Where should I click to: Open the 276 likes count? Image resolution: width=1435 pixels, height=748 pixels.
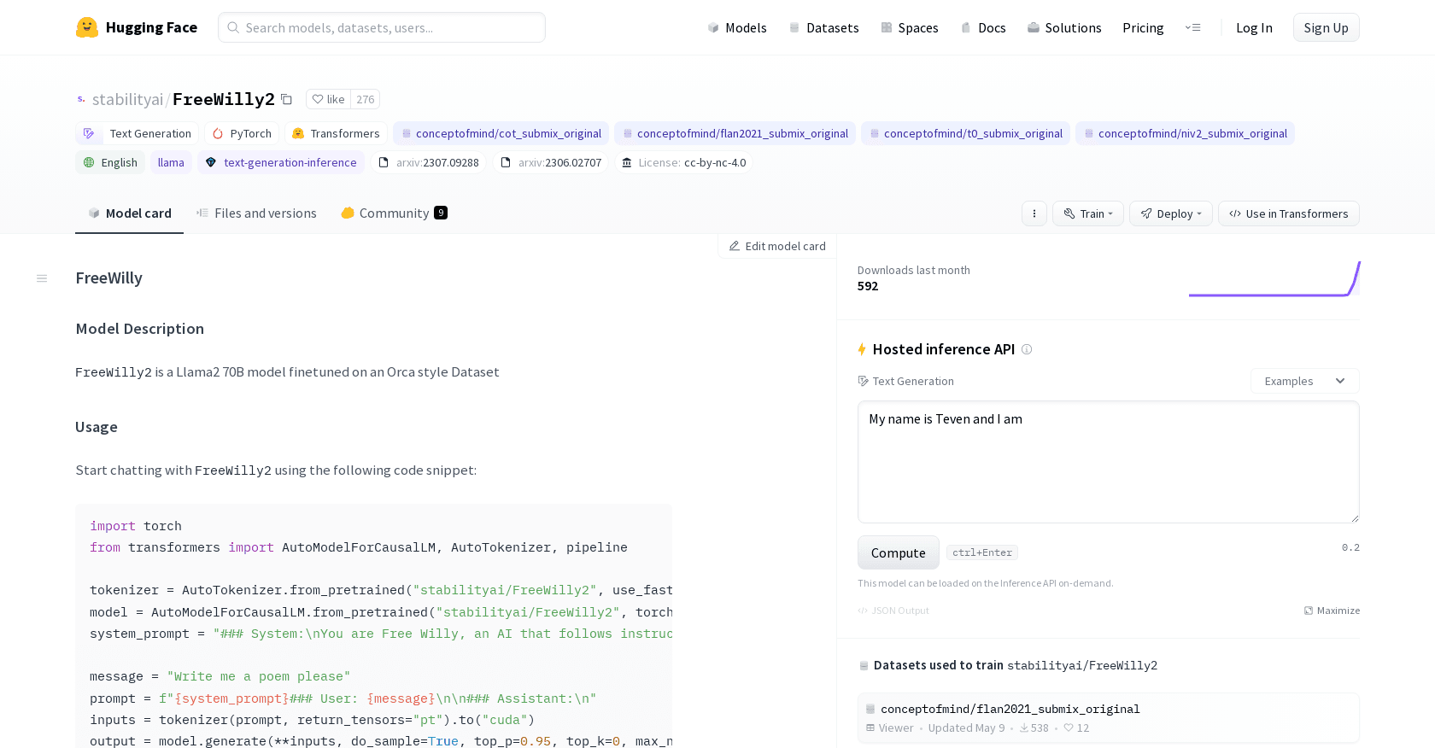[x=366, y=99]
